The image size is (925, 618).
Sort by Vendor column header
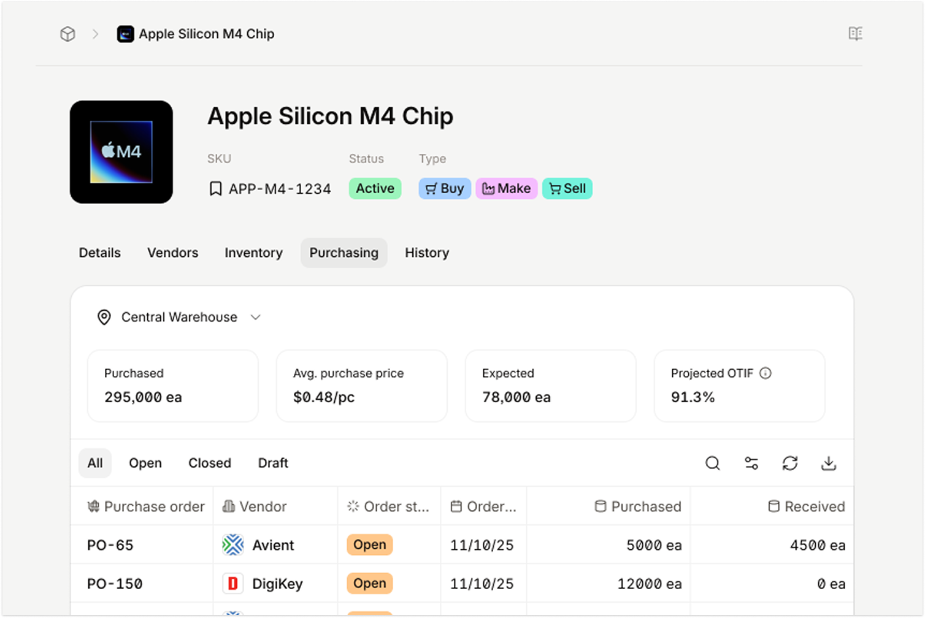(275, 506)
